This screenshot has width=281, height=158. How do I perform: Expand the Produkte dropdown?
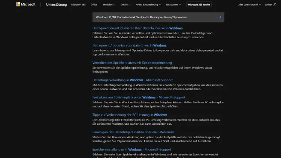point(109,4)
